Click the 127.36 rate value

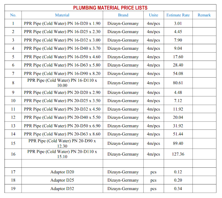(178, 154)
